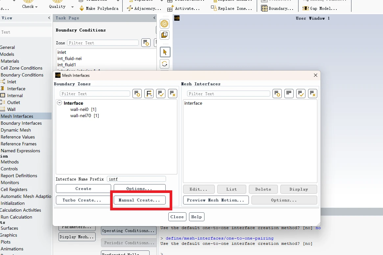This screenshot has height=255, width=383.
Task: Close the Mesh Interfaces dialog with Close button
Action: click(177, 217)
